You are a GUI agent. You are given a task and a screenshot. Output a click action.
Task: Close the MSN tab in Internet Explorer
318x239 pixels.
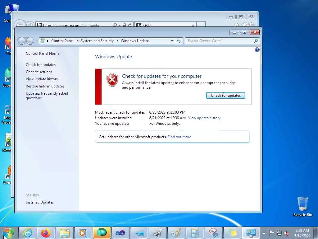(193, 26)
